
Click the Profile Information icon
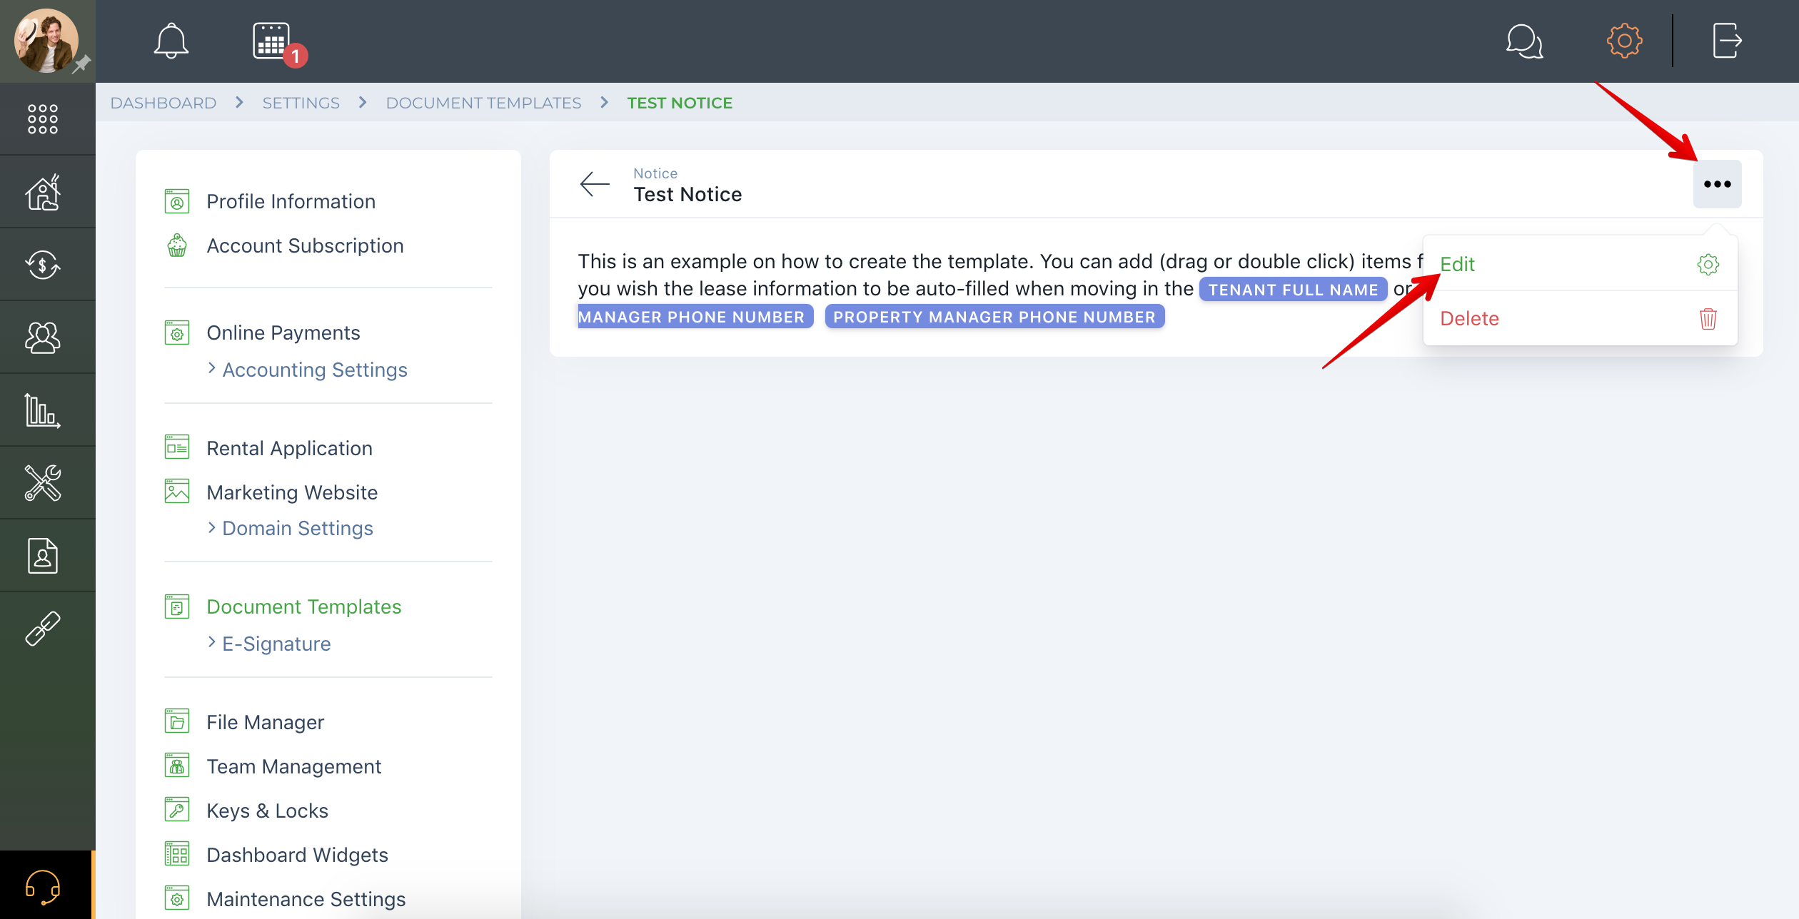[x=177, y=201]
